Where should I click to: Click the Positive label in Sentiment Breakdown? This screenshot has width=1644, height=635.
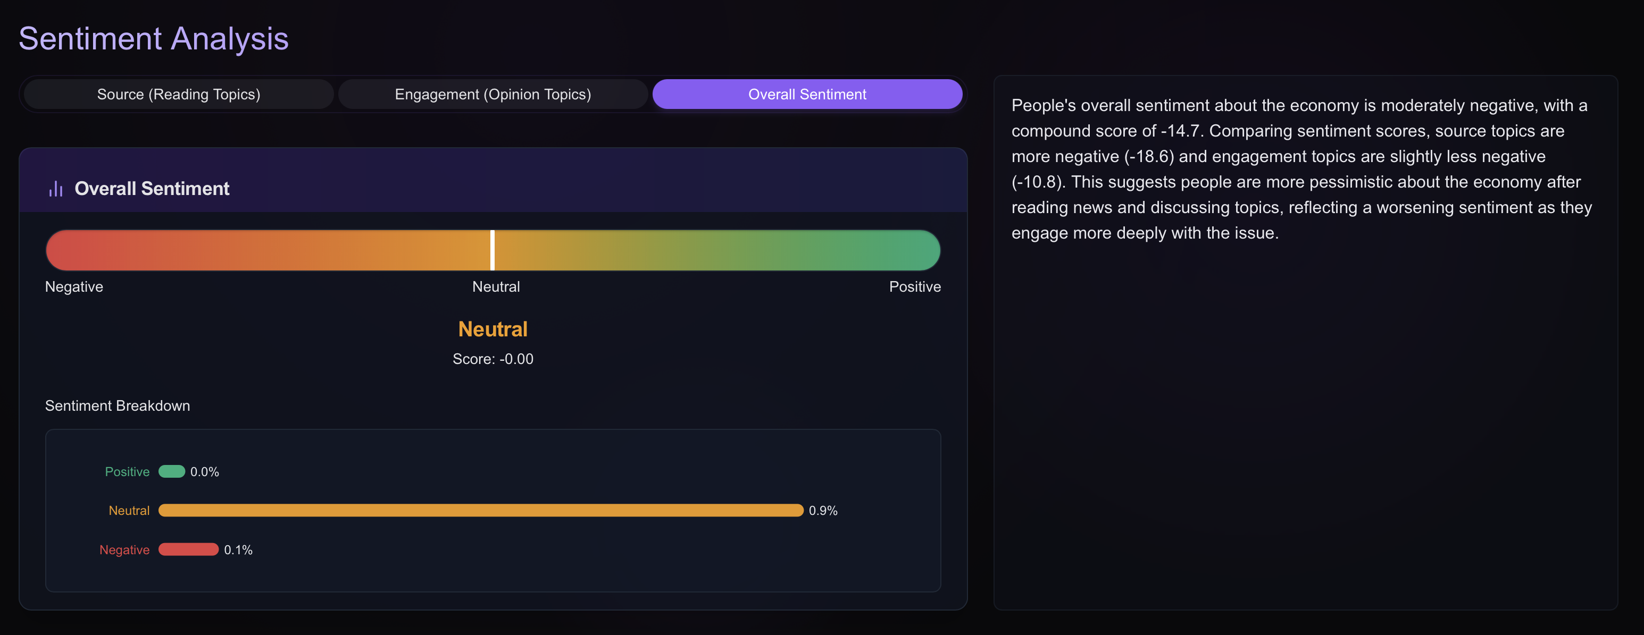click(x=127, y=472)
